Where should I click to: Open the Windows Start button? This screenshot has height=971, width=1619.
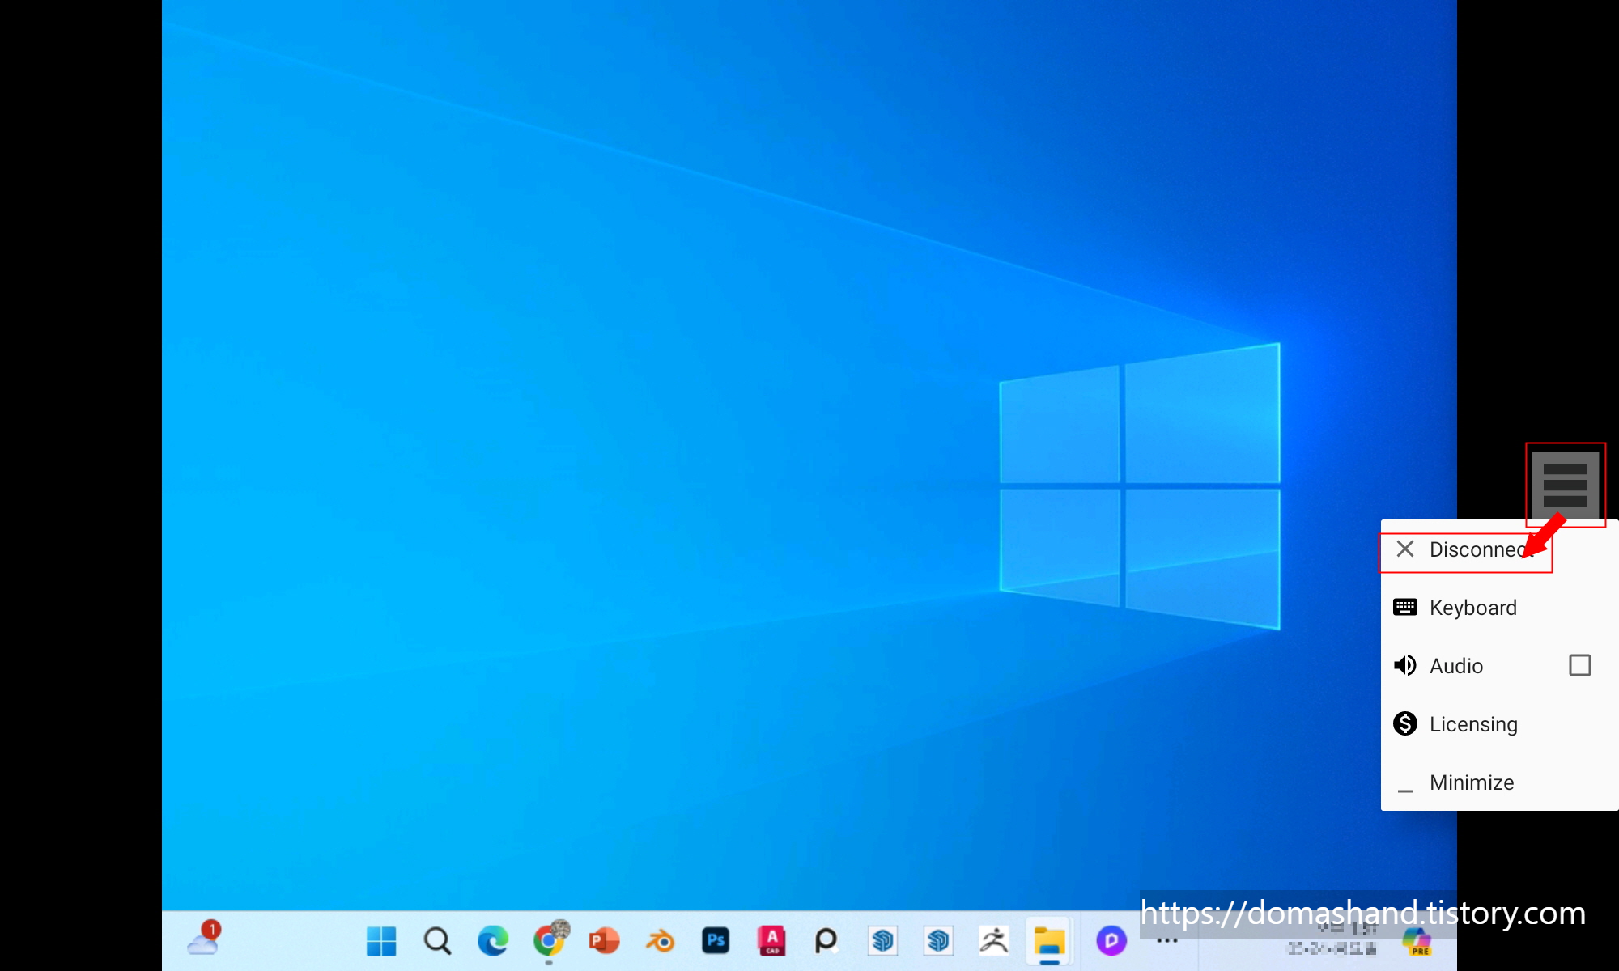click(x=381, y=941)
